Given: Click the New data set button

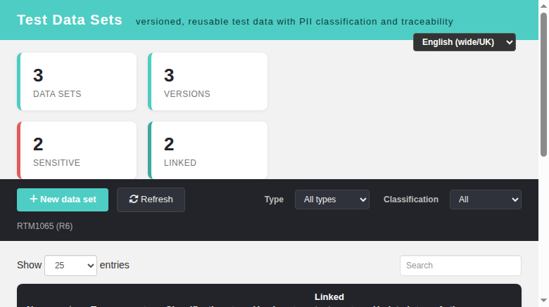Looking at the screenshot, I should point(63,200).
